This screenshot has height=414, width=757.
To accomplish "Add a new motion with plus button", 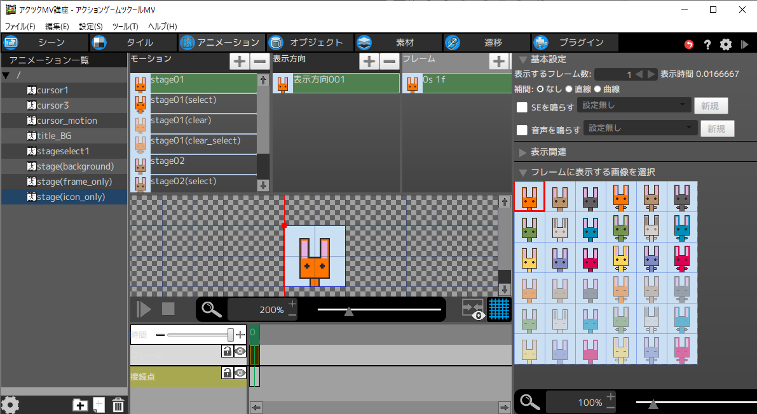I will point(239,62).
